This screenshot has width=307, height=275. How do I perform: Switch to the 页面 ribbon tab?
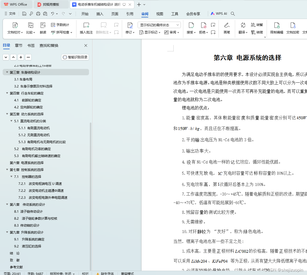(x=115, y=14)
